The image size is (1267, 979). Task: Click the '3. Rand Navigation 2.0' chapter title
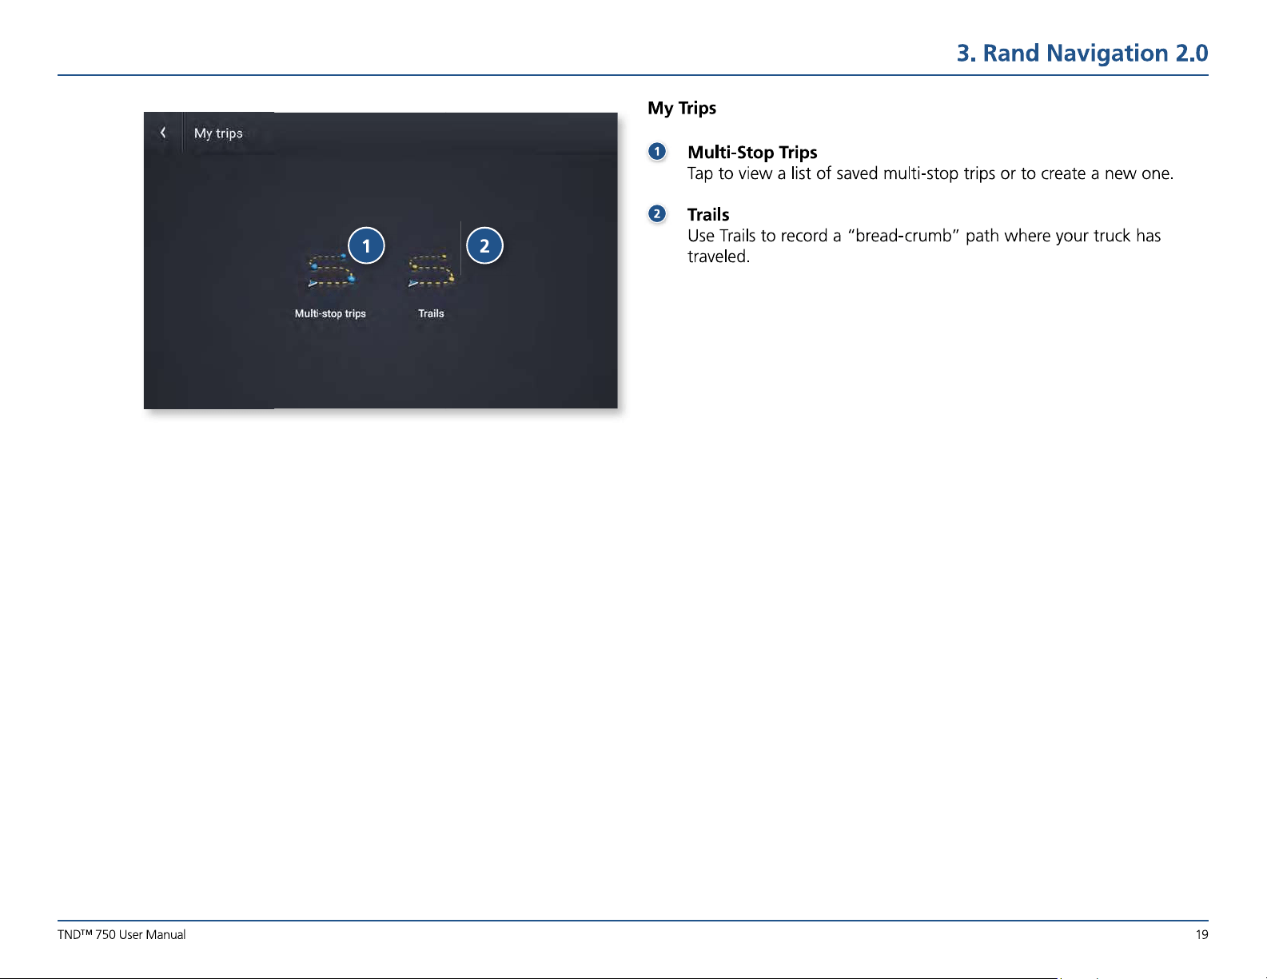[1082, 53]
